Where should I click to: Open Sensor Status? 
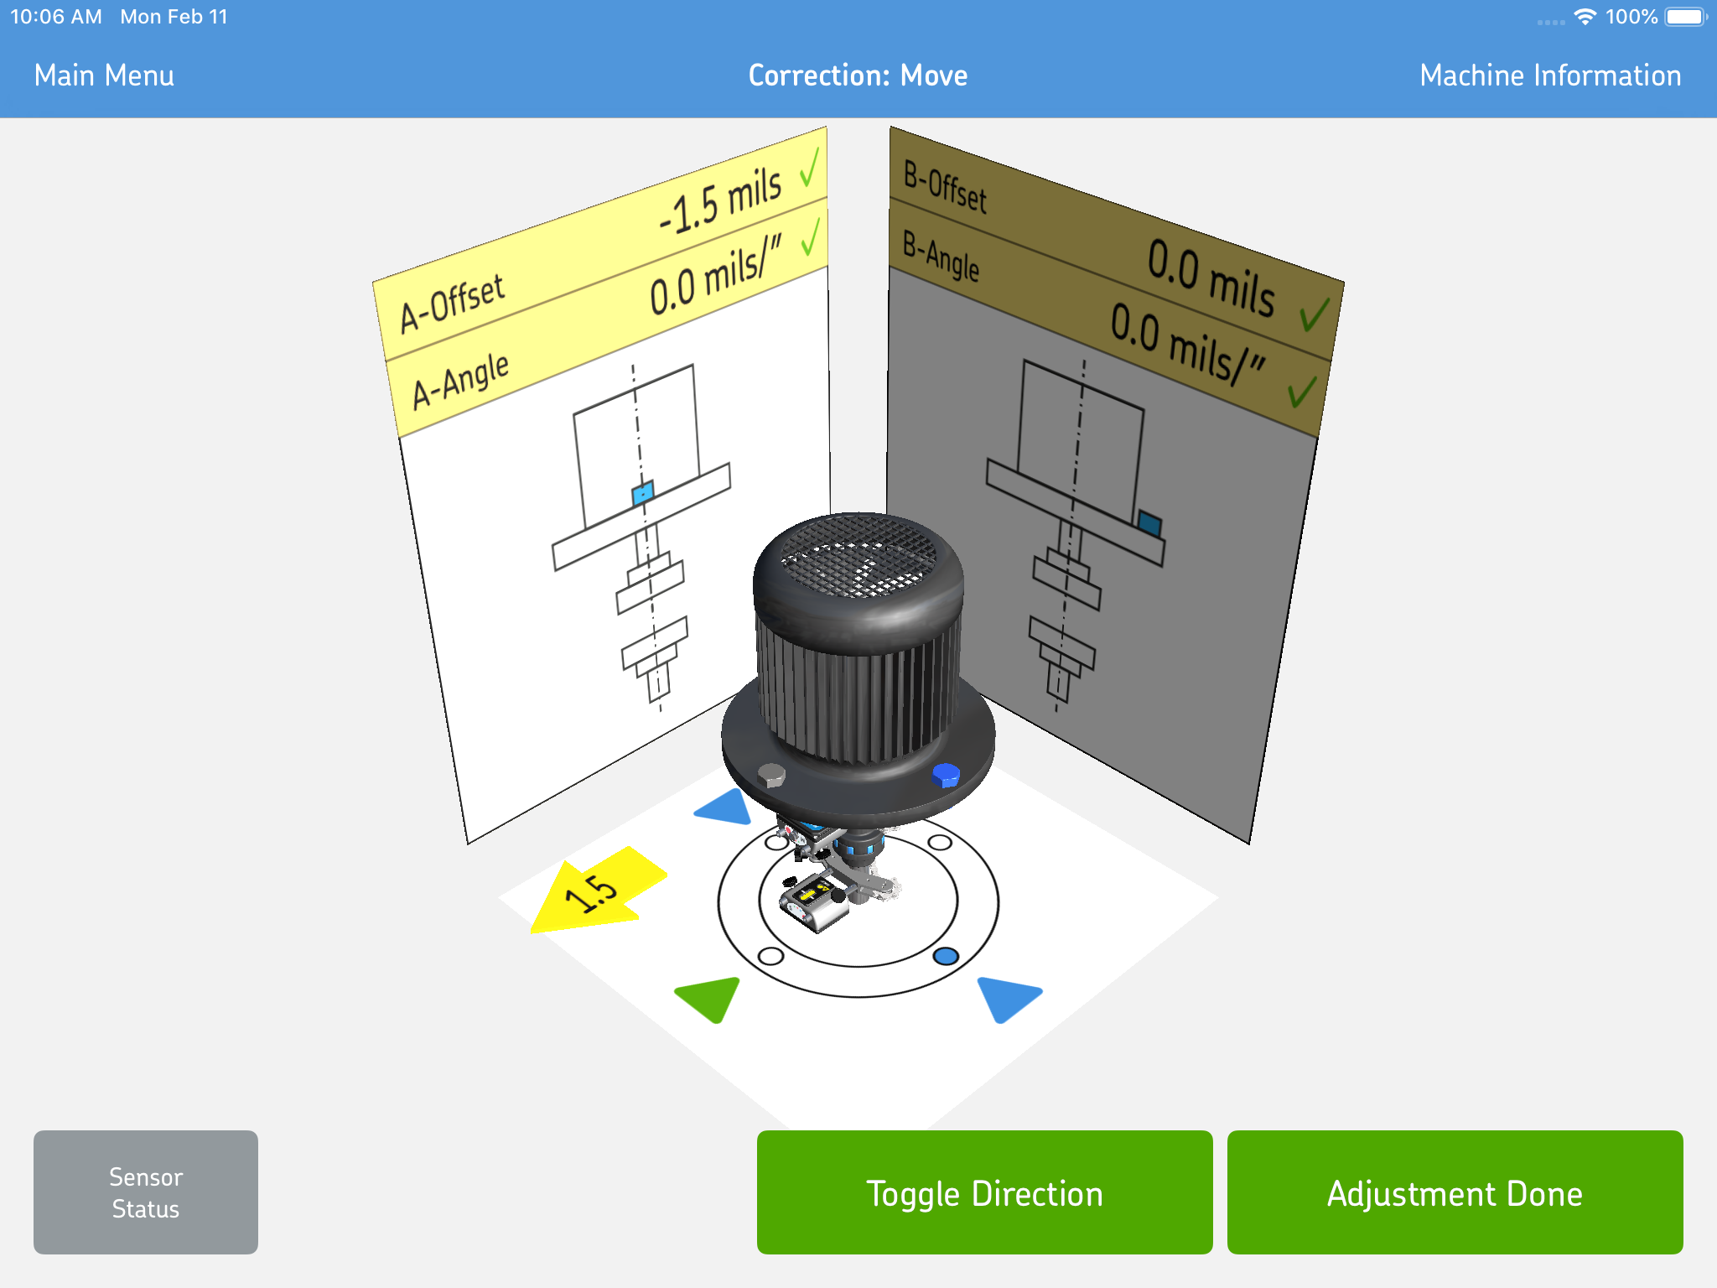[146, 1192]
